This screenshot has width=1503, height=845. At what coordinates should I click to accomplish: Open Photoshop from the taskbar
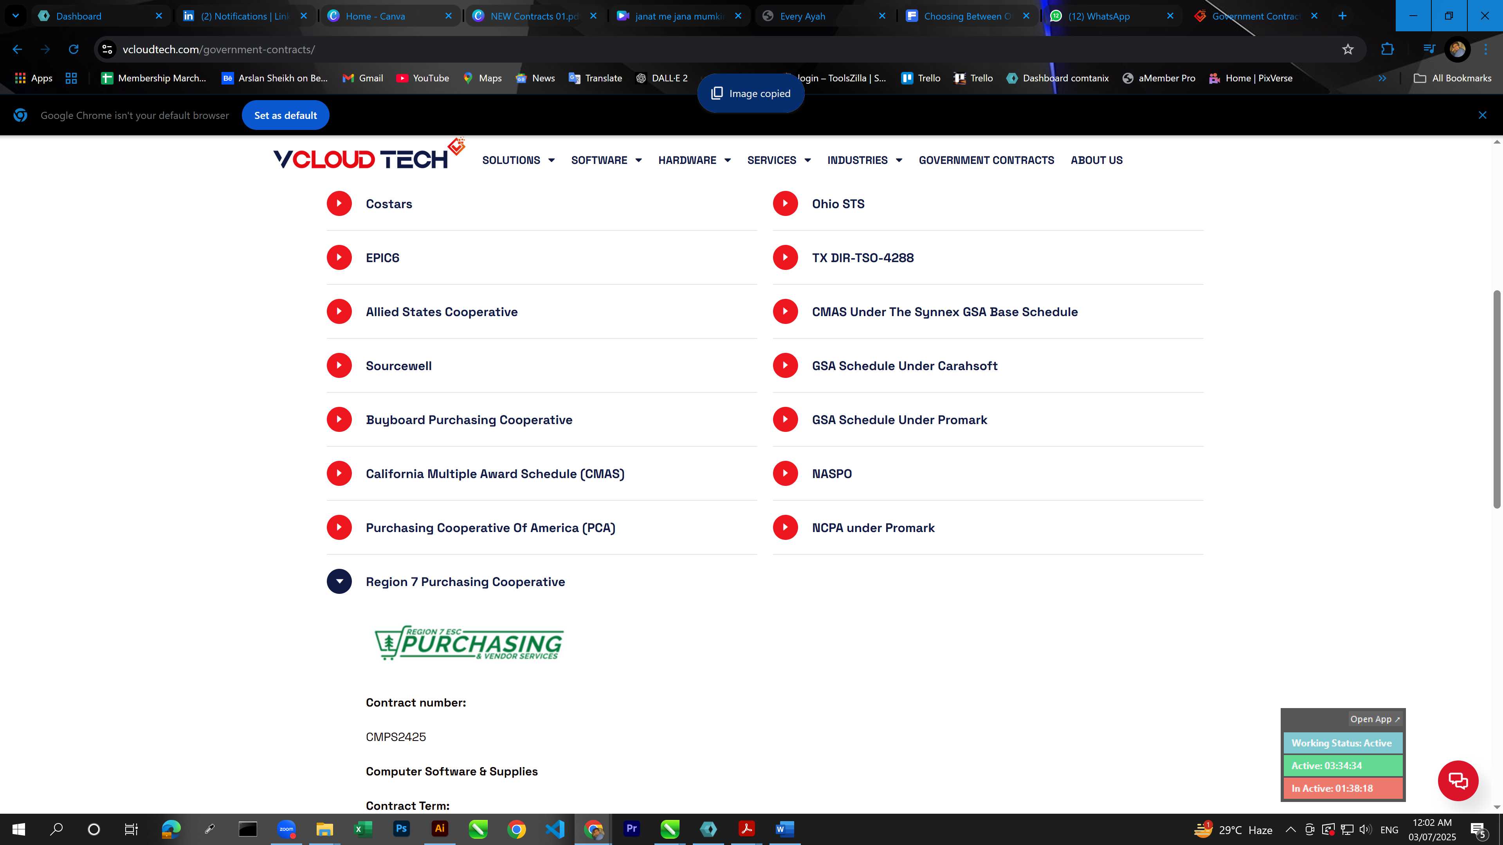[402, 829]
